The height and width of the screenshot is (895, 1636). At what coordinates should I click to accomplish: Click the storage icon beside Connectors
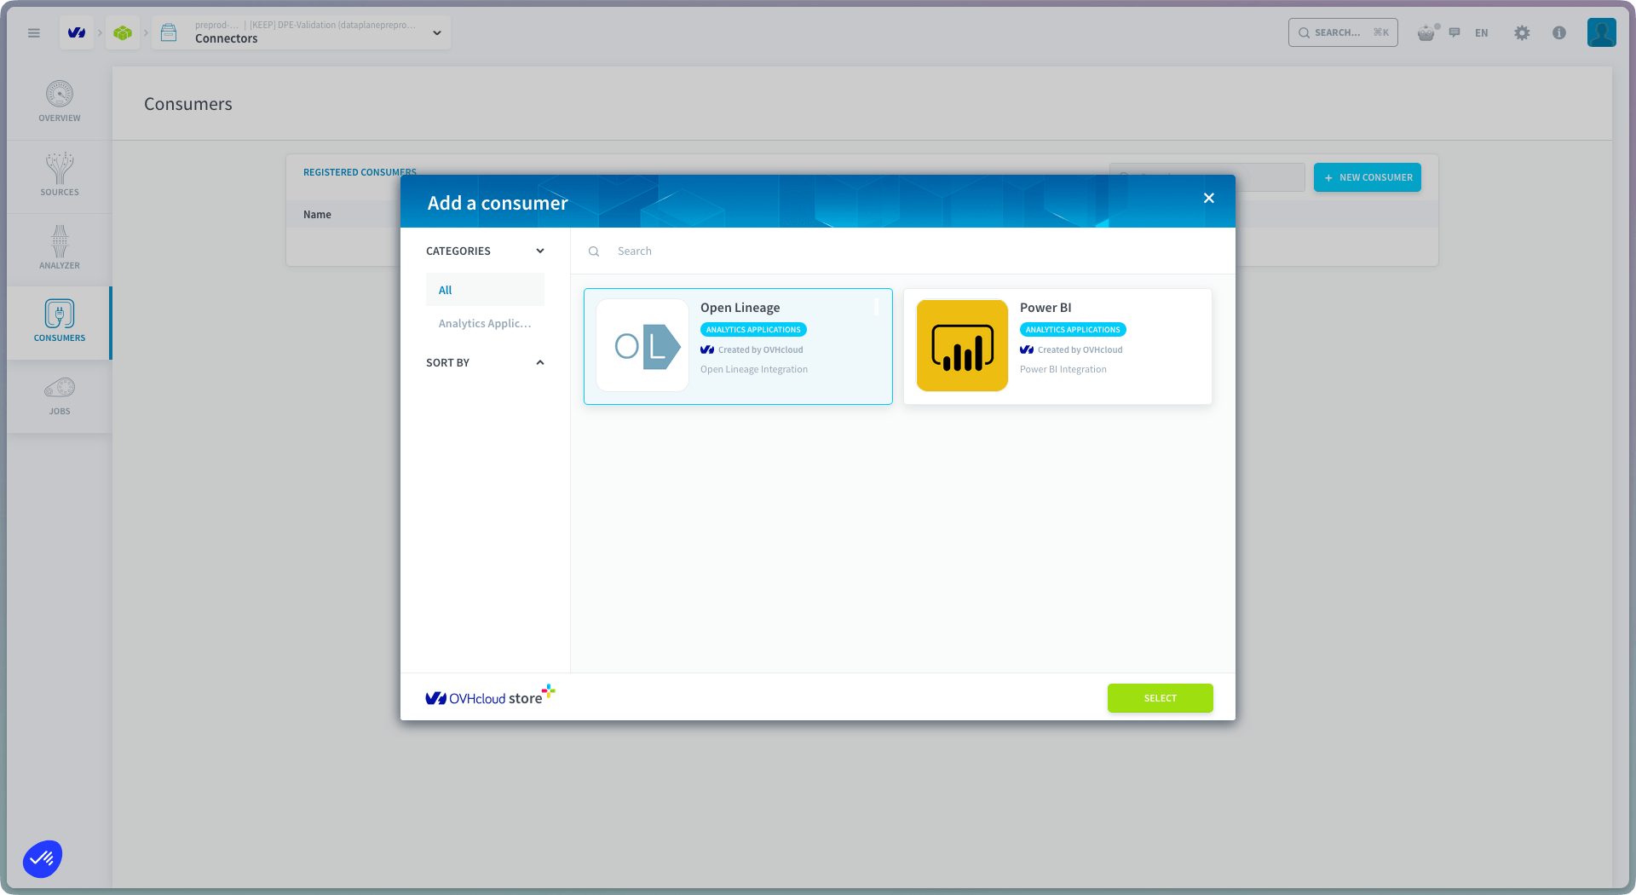click(x=169, y=33)
